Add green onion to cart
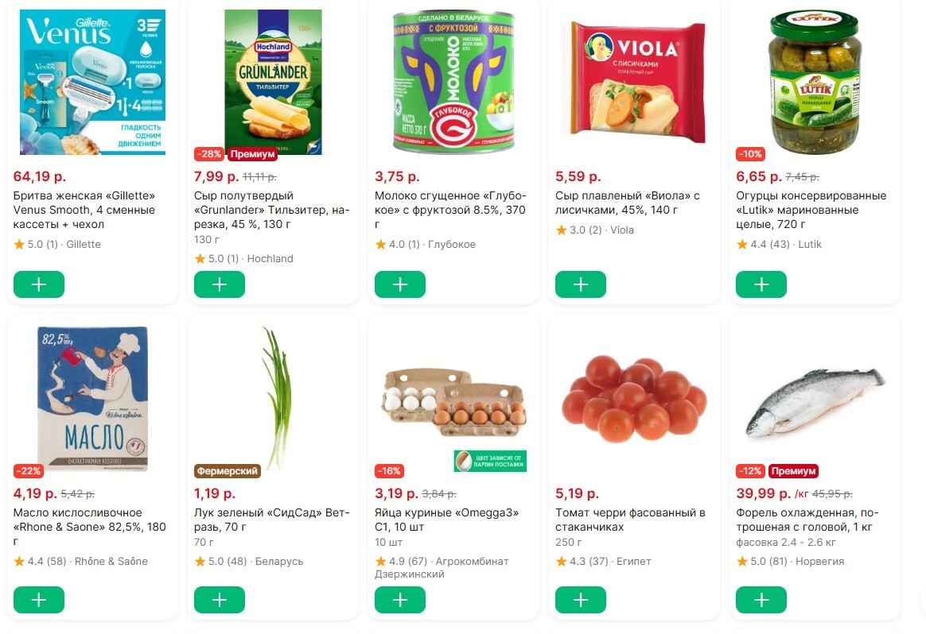The image size is (926, 634). [220, 600]
